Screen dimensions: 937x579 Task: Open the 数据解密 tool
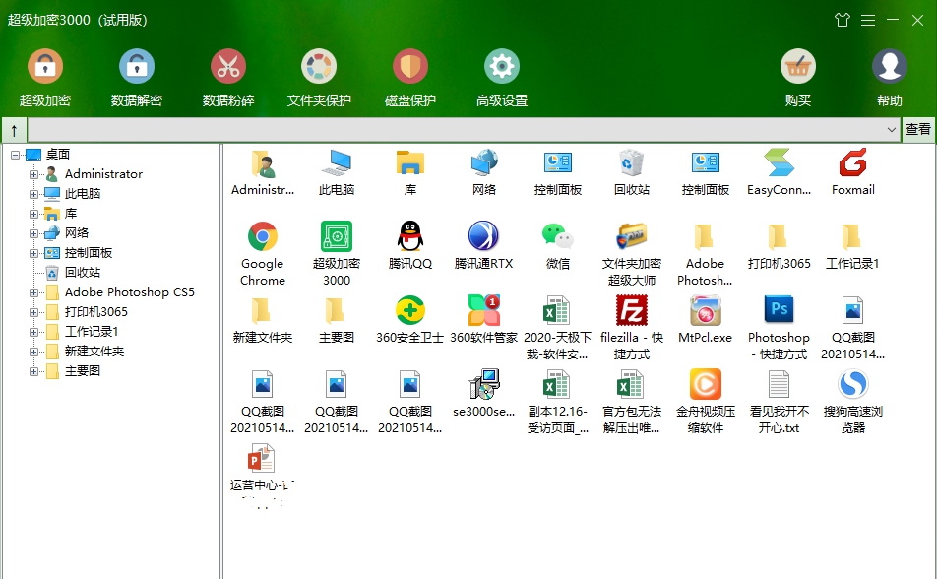tap(137, 67)
